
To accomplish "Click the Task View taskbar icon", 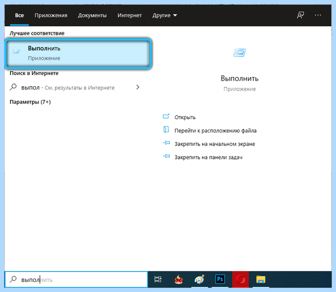I will tap(158, 279).
